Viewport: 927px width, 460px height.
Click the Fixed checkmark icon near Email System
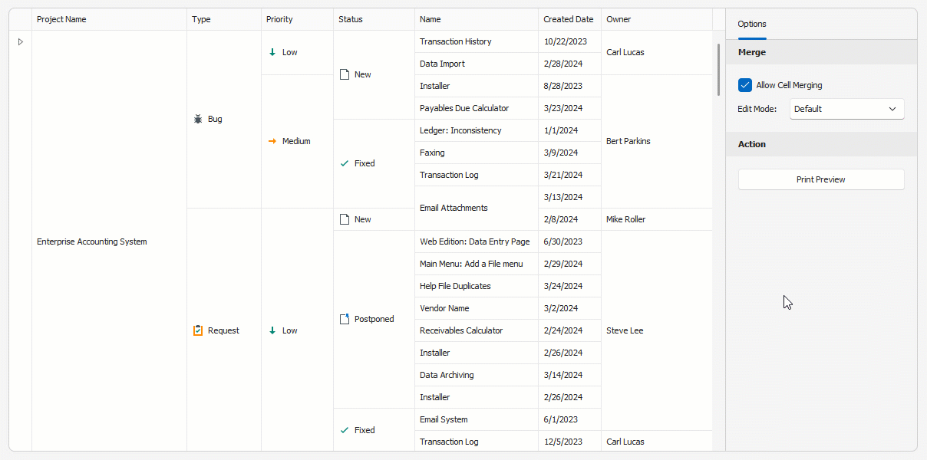tap(345, 430)
